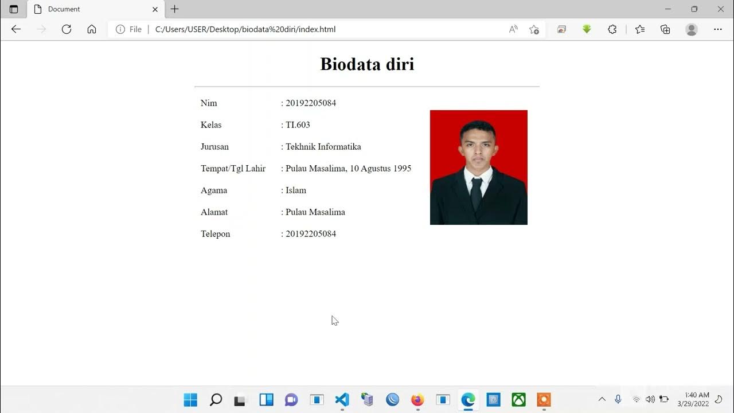
Task: Open the Read Aloud feature
Action: click(513, 29)
